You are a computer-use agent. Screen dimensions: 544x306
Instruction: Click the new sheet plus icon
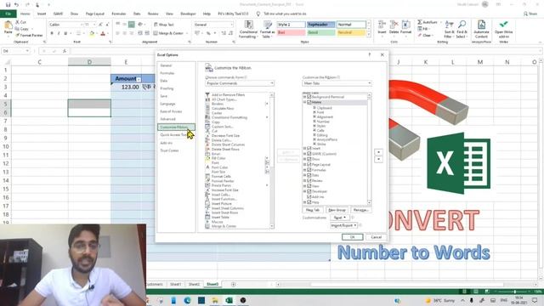tap(233, 284)
